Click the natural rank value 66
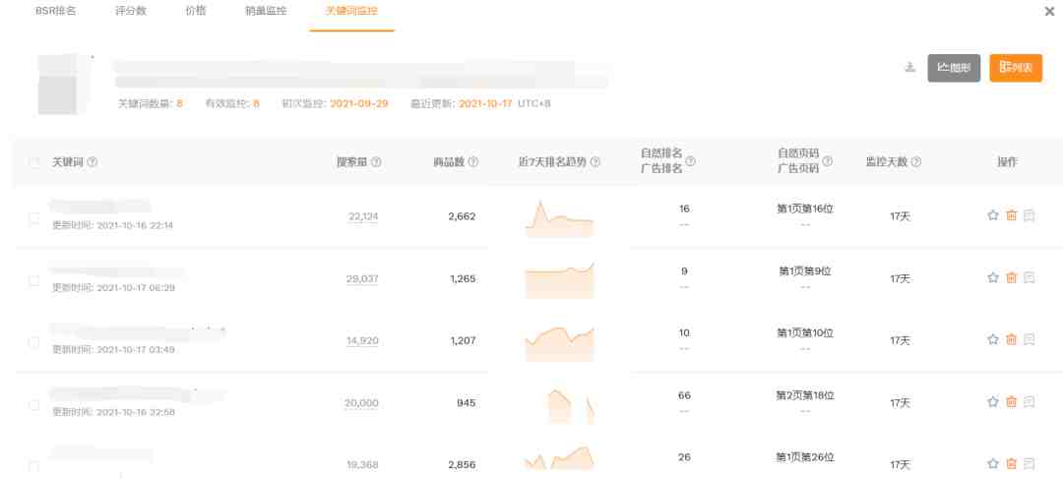Image resolution: width=1063 pixels, height=479 pixels. (684, 395)
